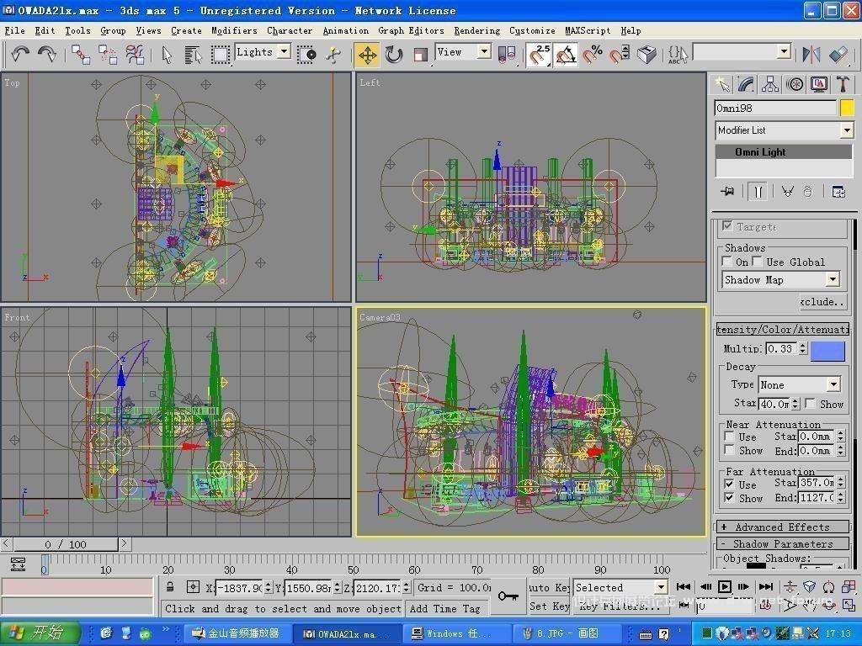Activate Bind to Space Warp tool
This screenshot has width=862, height=646.
pos(135,55)
